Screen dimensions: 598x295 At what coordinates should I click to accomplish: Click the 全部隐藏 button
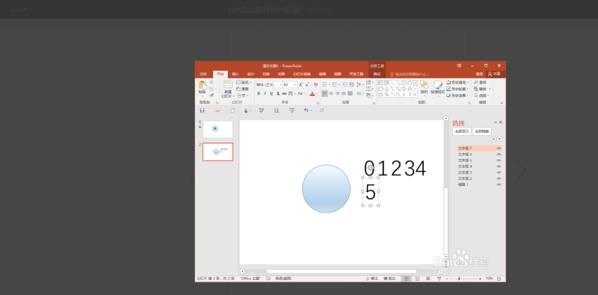pos(482,131)
